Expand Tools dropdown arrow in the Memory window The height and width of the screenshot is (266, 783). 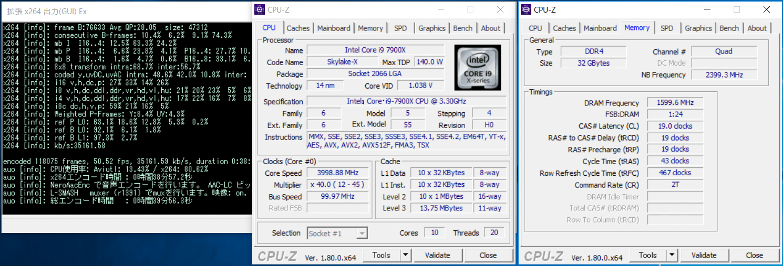(x=672, y=256)
